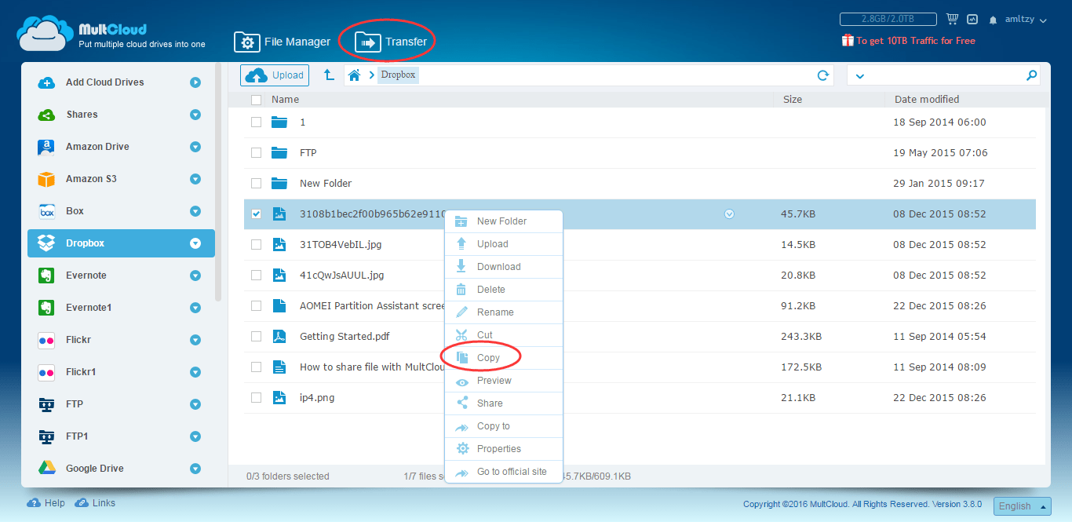
Task: Click the Upload button
Action: point(274,75)
